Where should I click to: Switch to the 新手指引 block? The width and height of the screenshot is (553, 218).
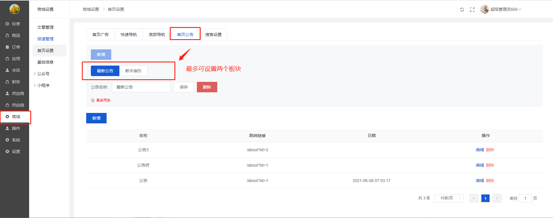click(x=133, y=71)
